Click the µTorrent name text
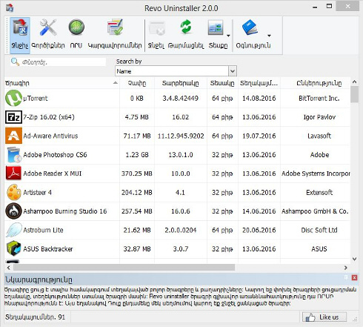The image size is (363, 327). coord(36,99)
